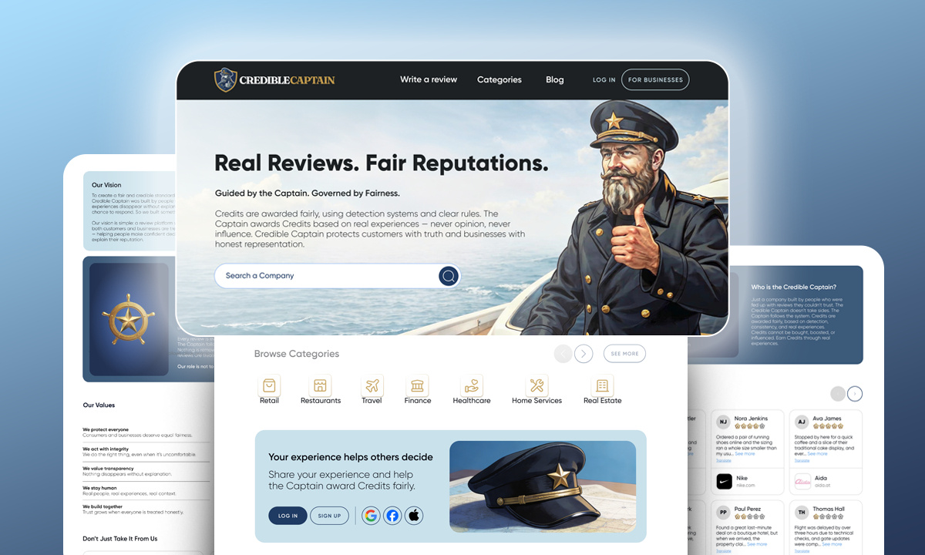Click Paul Perez PP avatar

click(x=724, y=512)
